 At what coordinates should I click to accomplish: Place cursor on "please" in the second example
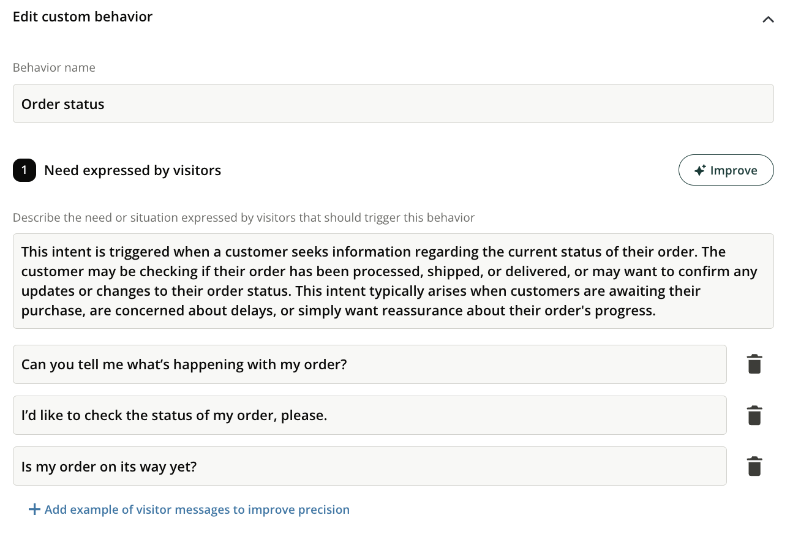coord(307,416)
